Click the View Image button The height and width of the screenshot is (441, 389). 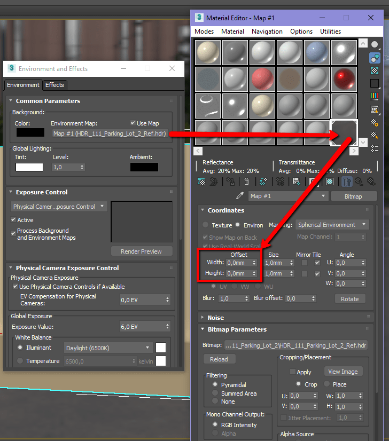point(343,372)
